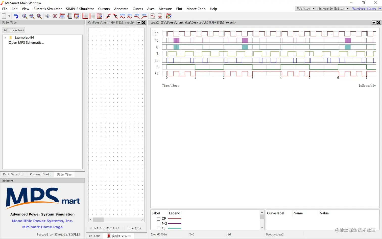The width and height of the screenshot is (382, 239).
Task: Select the vertical zoom magnifier icon
Action: [25, 16]
